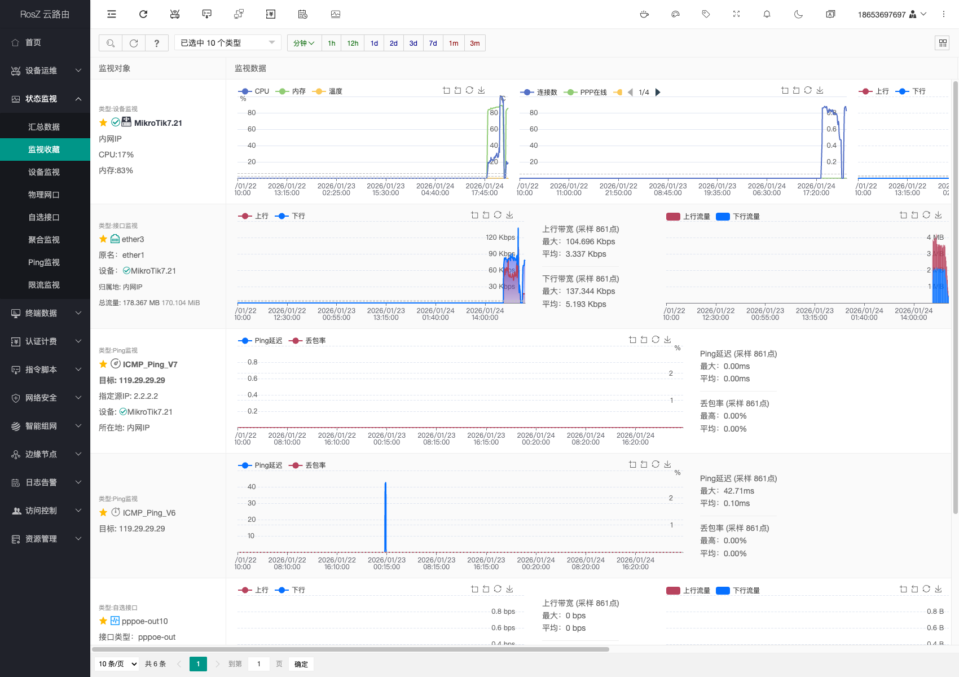
Task: Open the notifications bell
Action: coord(767,14)
